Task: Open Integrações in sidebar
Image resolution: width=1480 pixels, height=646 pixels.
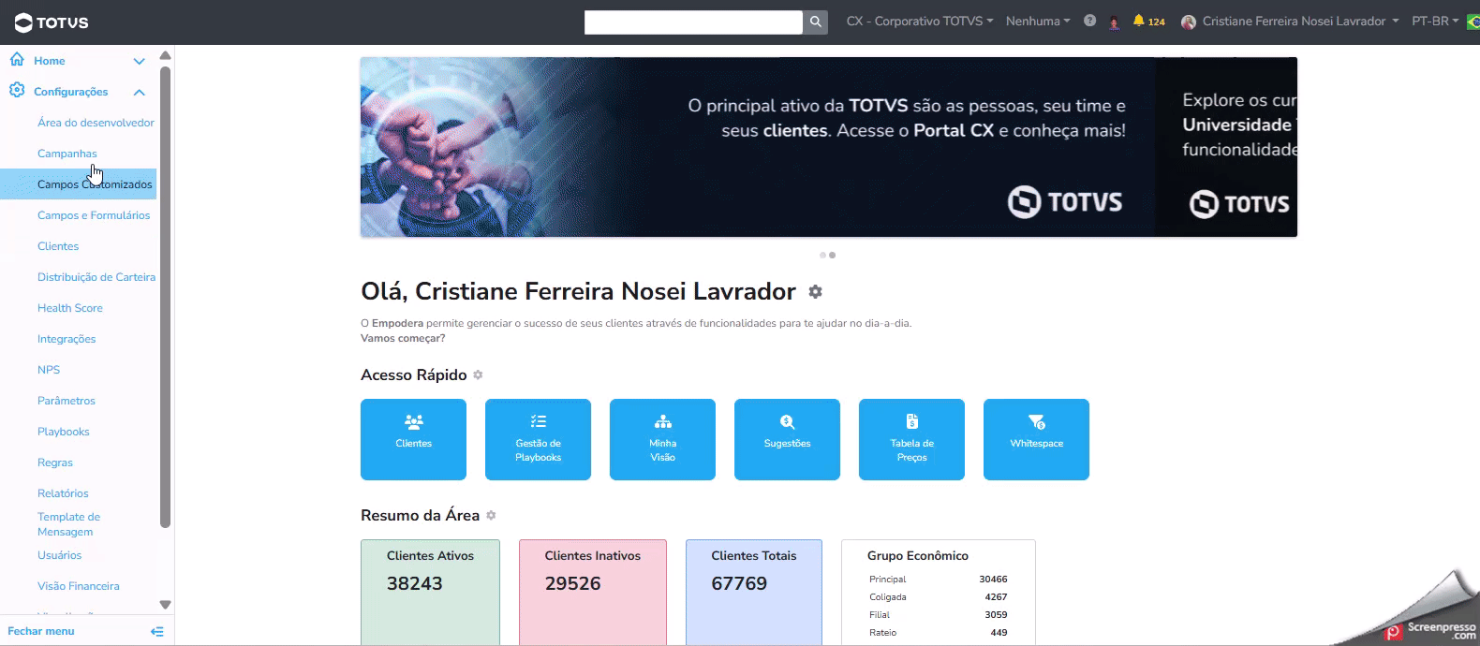Action: pyautogui.click(x=66, y=339)
